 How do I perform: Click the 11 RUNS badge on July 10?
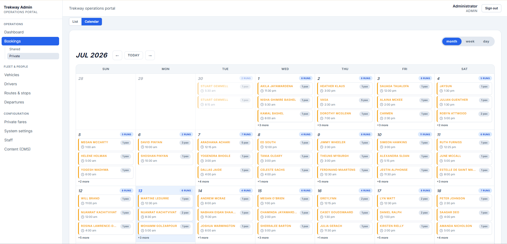click(x=425, y=134)
